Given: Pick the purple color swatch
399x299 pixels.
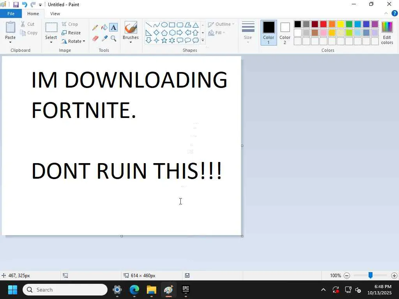Looking at the screenshot, I should [x=375, y=24].
